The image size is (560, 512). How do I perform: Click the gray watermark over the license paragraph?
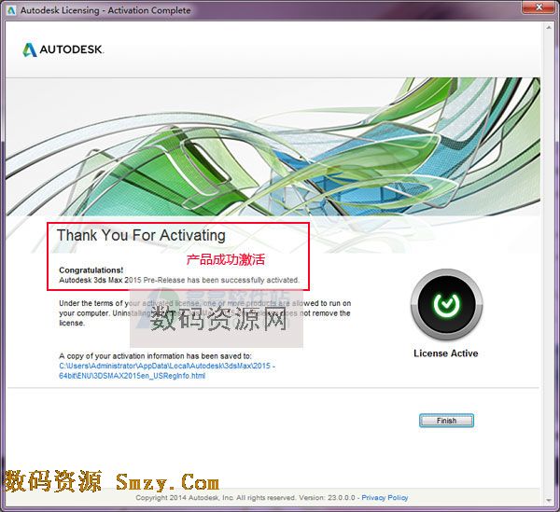[x=219, y=322]
